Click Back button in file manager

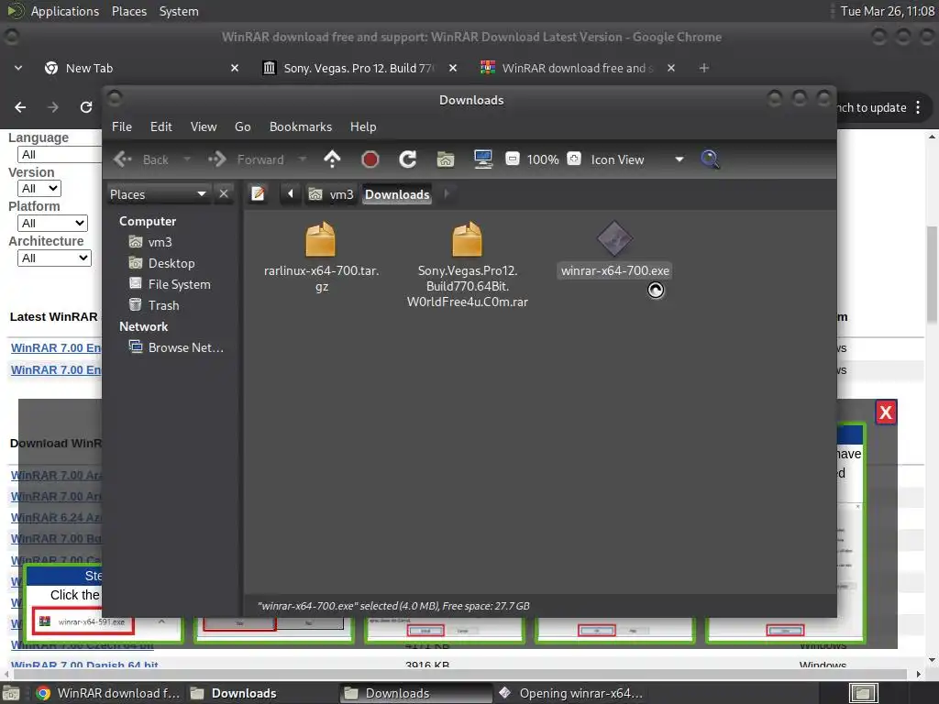click(141, 159)
